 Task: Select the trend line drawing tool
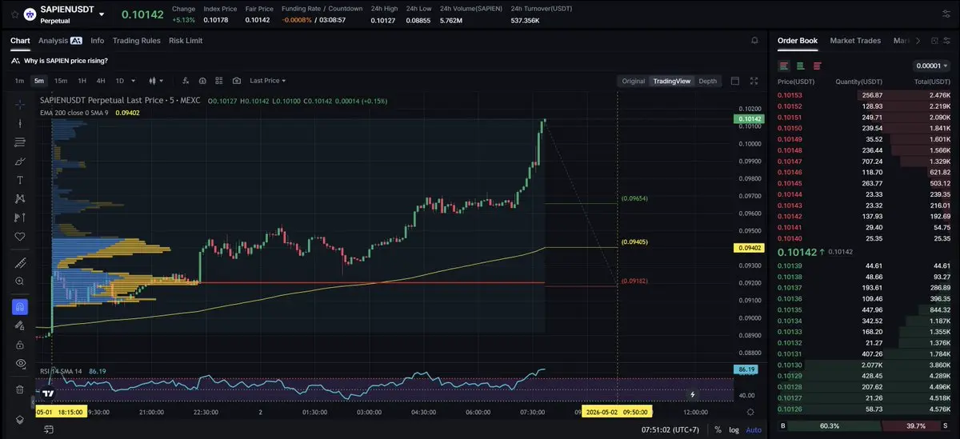[20, 123]
